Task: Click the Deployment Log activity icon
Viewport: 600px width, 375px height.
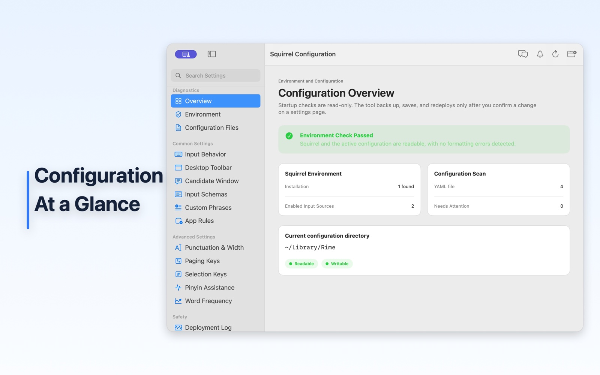Action: pos(178,327)
